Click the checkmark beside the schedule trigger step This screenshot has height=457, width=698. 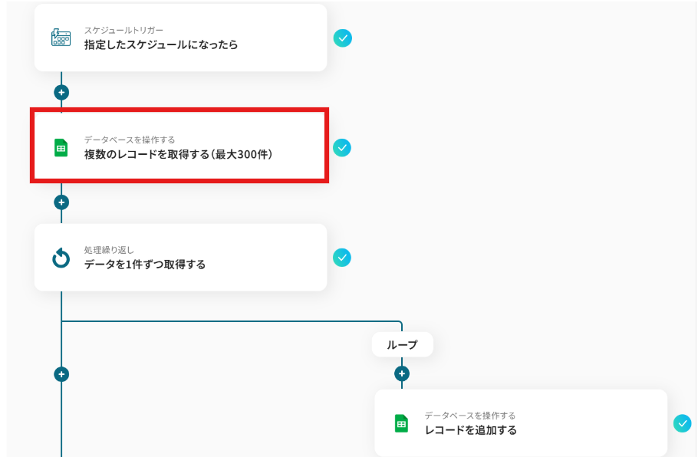[x=342, y=38]
